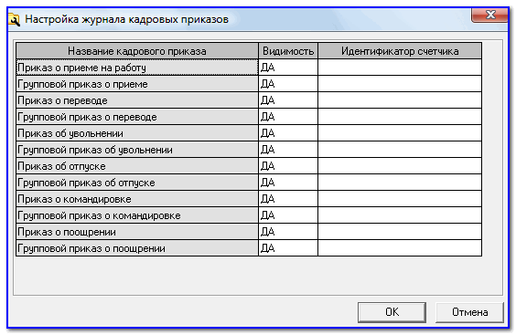Click counter ID field for Приказ о переводе
516x335 pixels.
[x=400, y=100]
